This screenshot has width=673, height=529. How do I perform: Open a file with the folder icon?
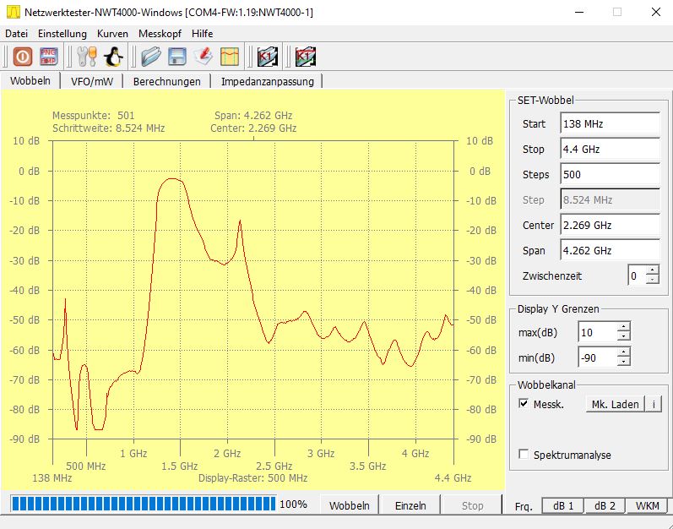(151, 57)
